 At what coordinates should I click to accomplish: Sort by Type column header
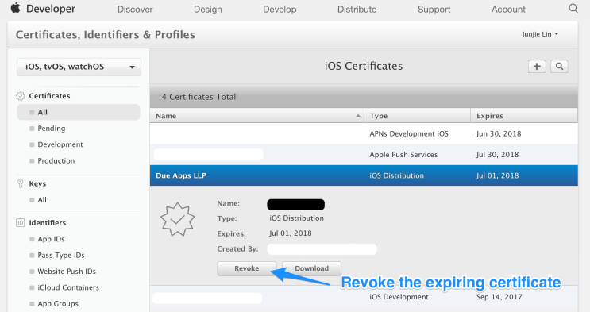tap(418, 116)
